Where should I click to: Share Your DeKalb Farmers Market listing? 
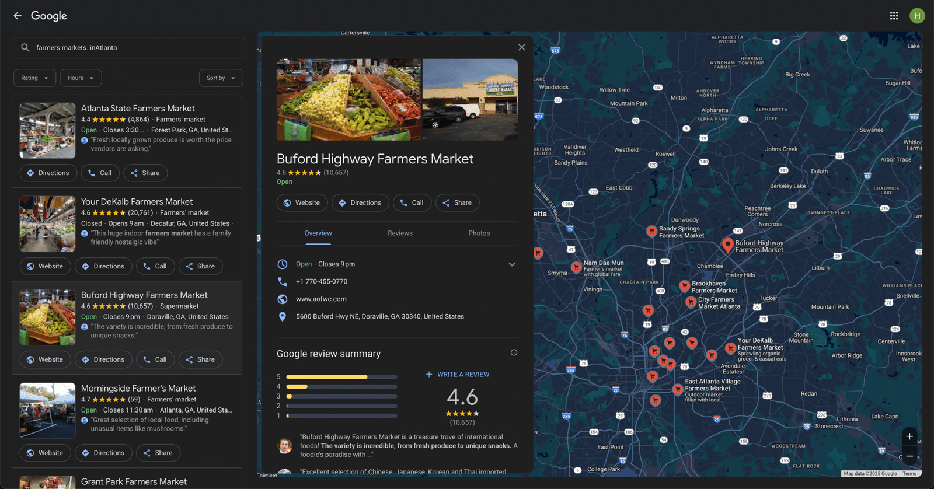click(x=200, y=266)
